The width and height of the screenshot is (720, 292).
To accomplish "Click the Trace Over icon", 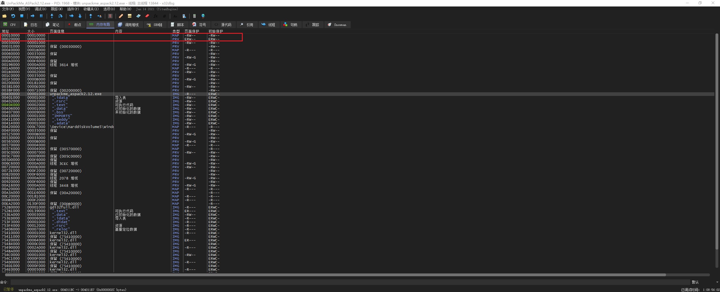I will pos(80,16).
